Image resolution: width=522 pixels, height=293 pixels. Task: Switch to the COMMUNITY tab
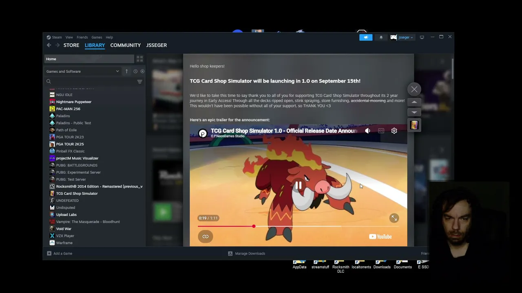click(125, 45)
